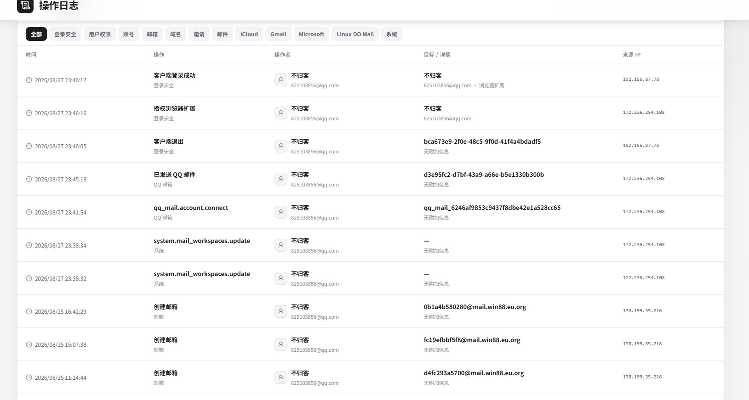
Task: Click the 授权浏览器扩展 operation name
Action: 175,108
